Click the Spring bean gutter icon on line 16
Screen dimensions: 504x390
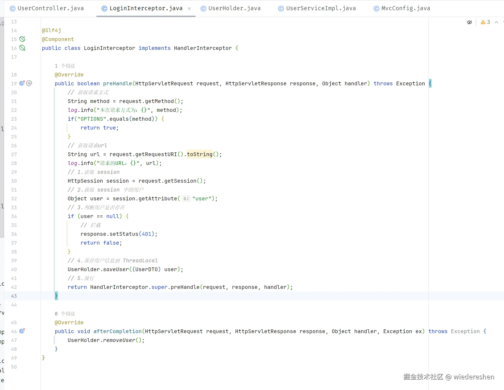pyautogui.click(x=22, y=48)
